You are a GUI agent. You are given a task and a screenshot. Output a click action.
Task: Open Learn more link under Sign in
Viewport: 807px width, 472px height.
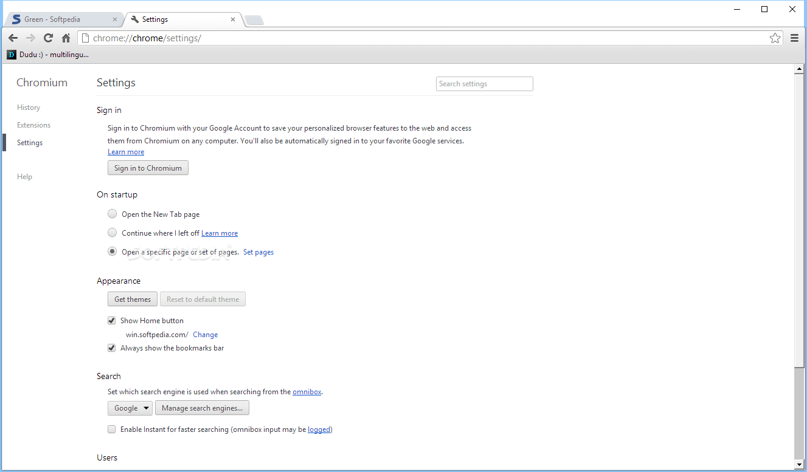pos(126,152)
